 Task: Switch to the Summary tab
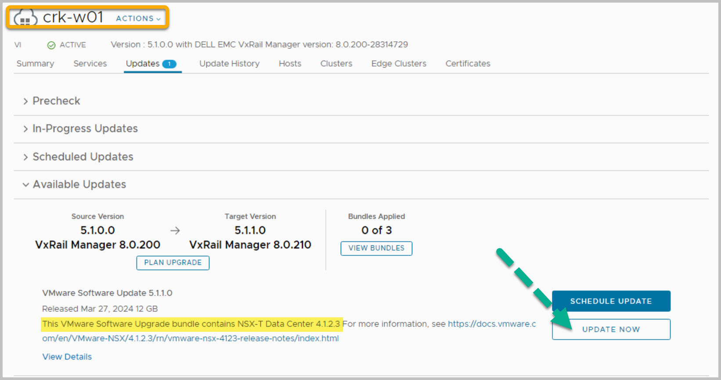click(35, 64)
